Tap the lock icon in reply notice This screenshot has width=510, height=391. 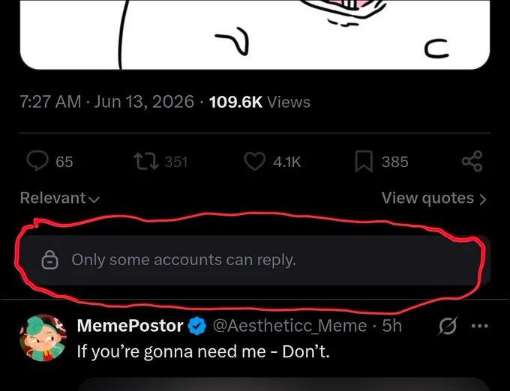coord(49,260)
